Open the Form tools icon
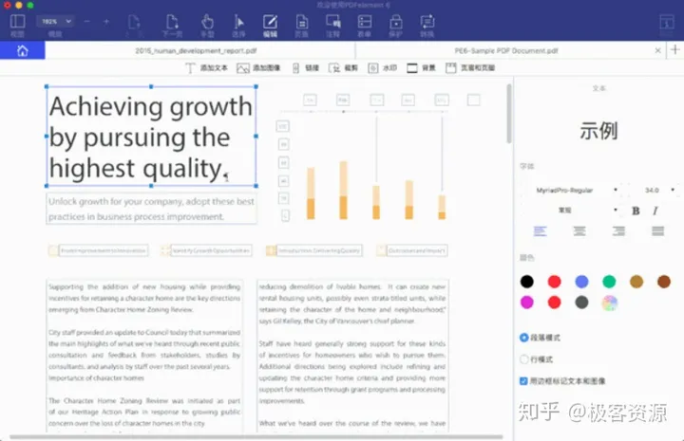684x441 pixels. click(x=364, y=22)
